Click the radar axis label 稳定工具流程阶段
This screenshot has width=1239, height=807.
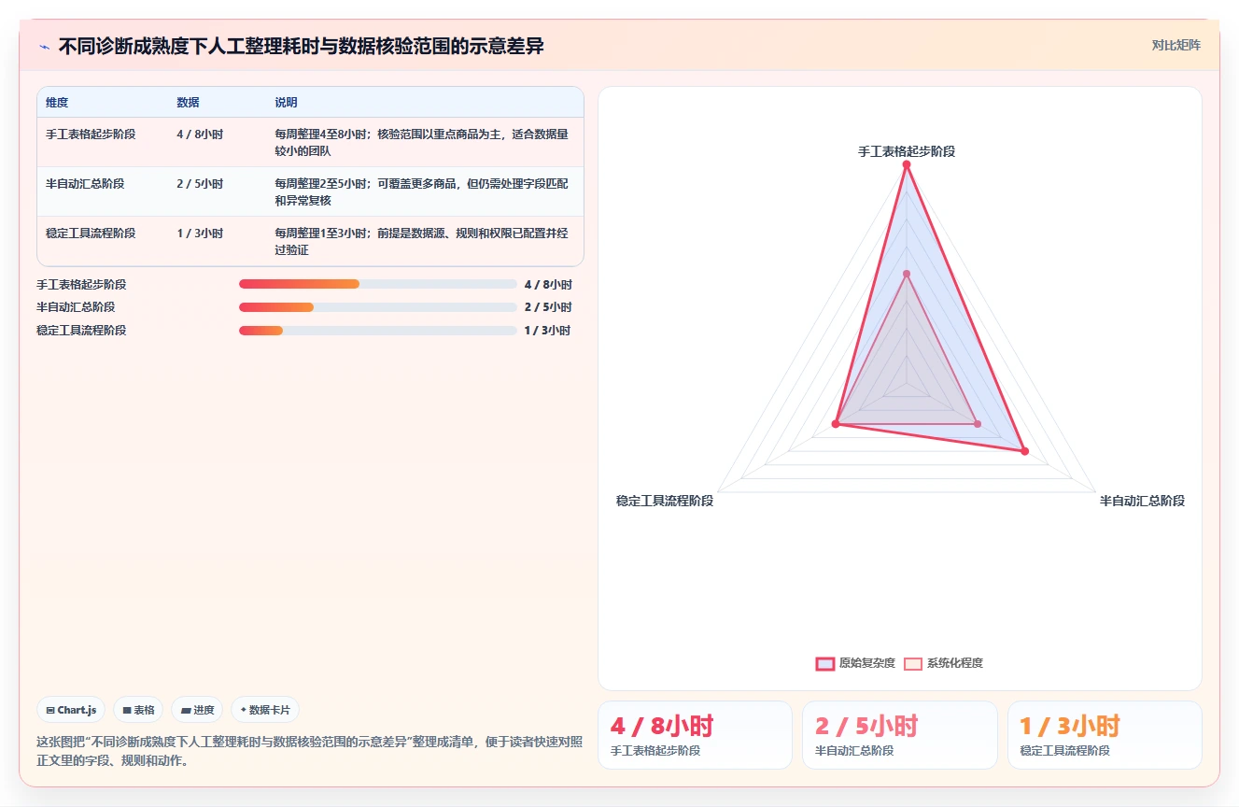tap(665, 501)
